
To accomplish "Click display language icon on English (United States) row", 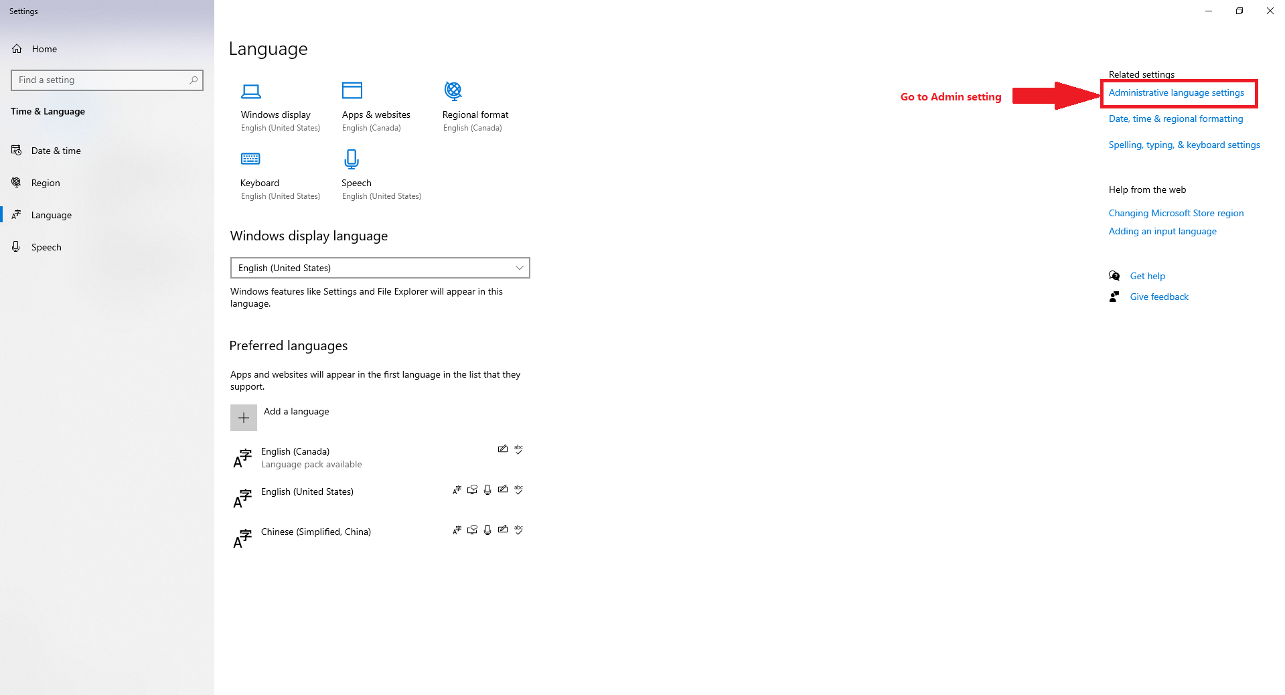I will (x=457, y=489).
